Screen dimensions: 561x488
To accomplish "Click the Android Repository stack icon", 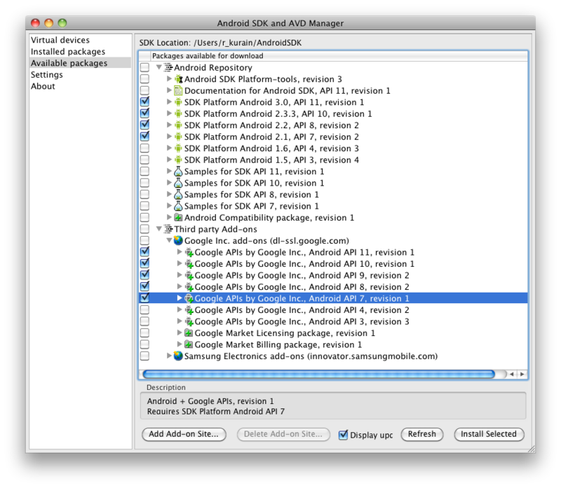I will coord(168,67).
